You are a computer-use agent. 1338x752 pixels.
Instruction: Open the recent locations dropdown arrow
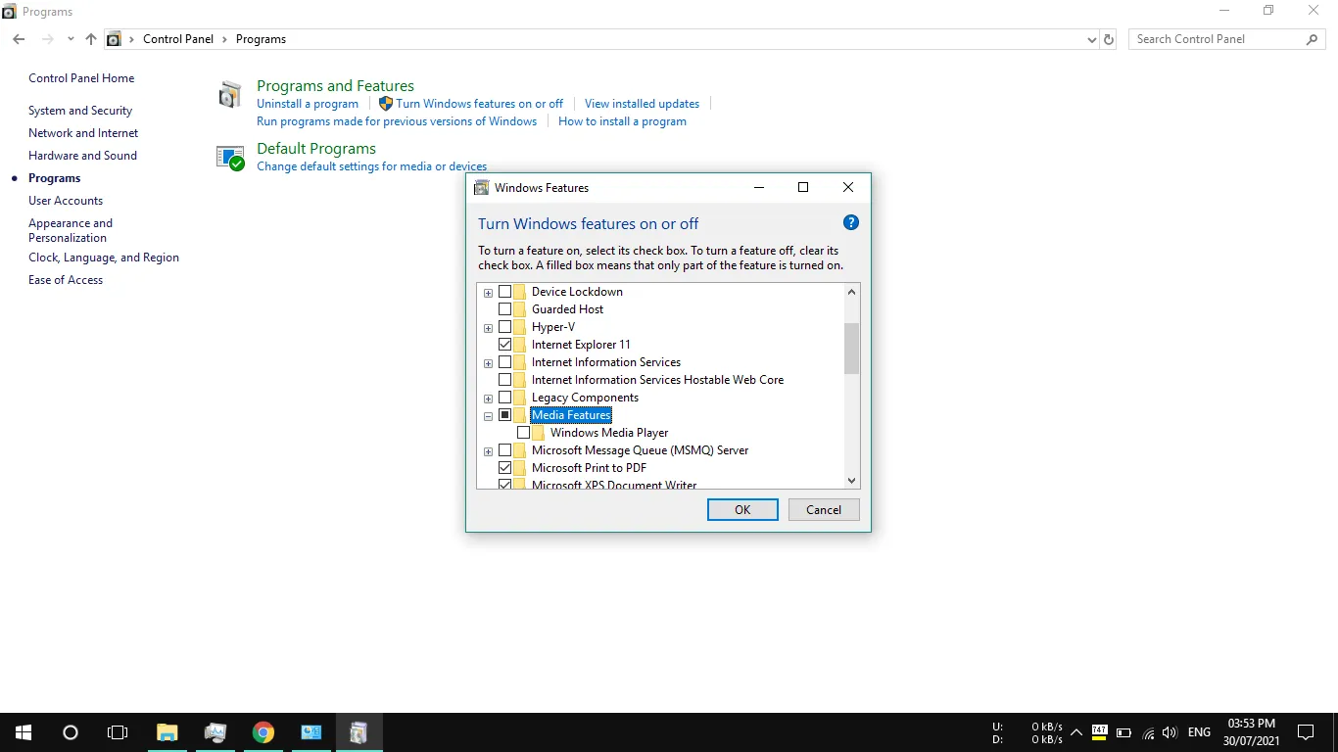click(x=71, y=39)
